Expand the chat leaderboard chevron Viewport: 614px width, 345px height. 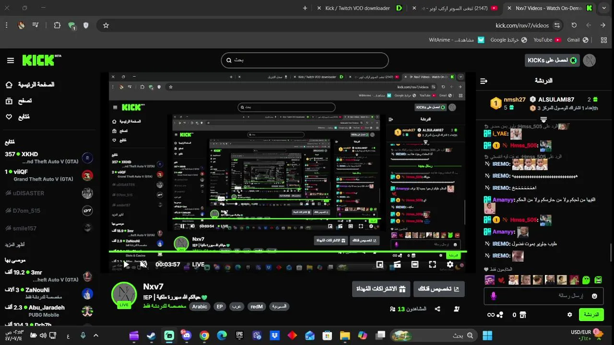pos(543,119)
